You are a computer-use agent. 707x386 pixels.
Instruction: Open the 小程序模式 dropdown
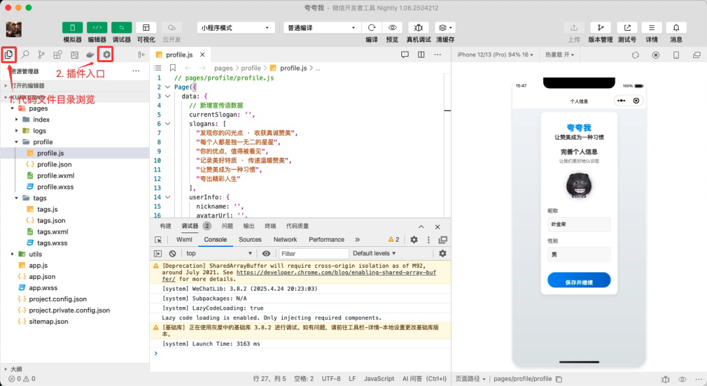pyautogui.click(x=236, y=28)
